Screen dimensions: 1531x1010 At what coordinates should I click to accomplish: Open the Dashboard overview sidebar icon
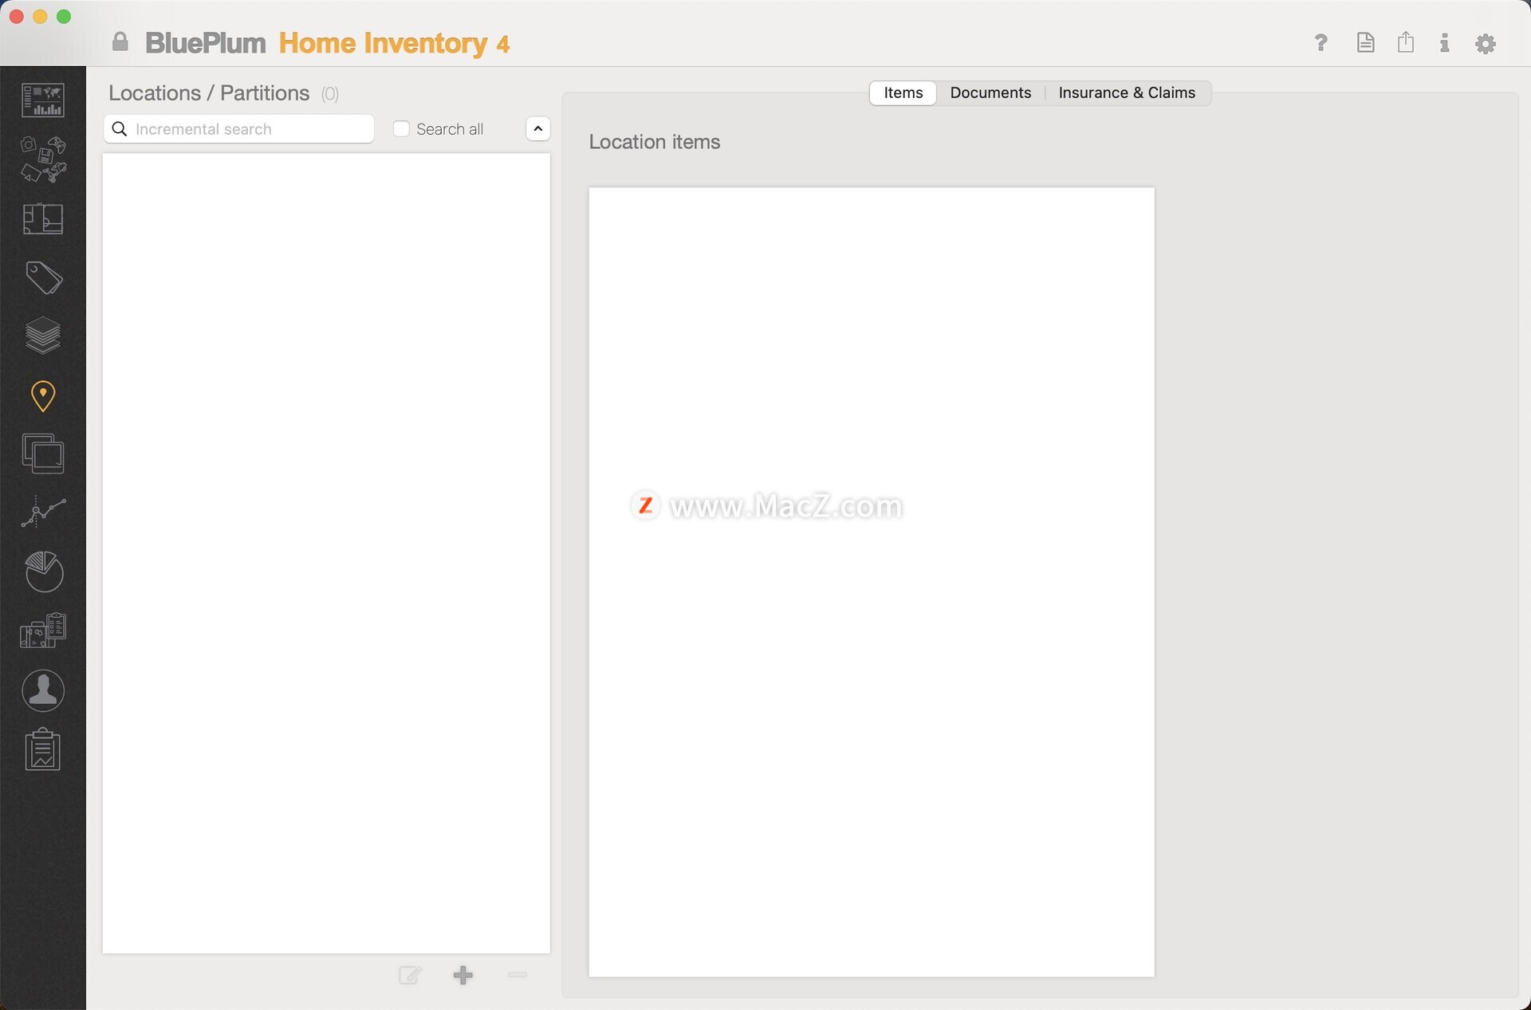point(43,100)
